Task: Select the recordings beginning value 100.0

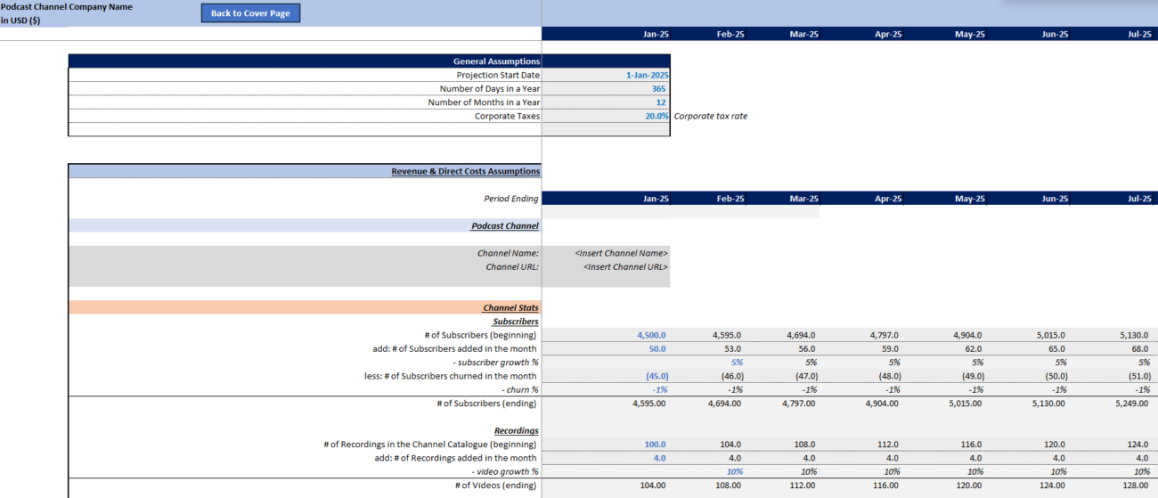Action: (606, 444)
